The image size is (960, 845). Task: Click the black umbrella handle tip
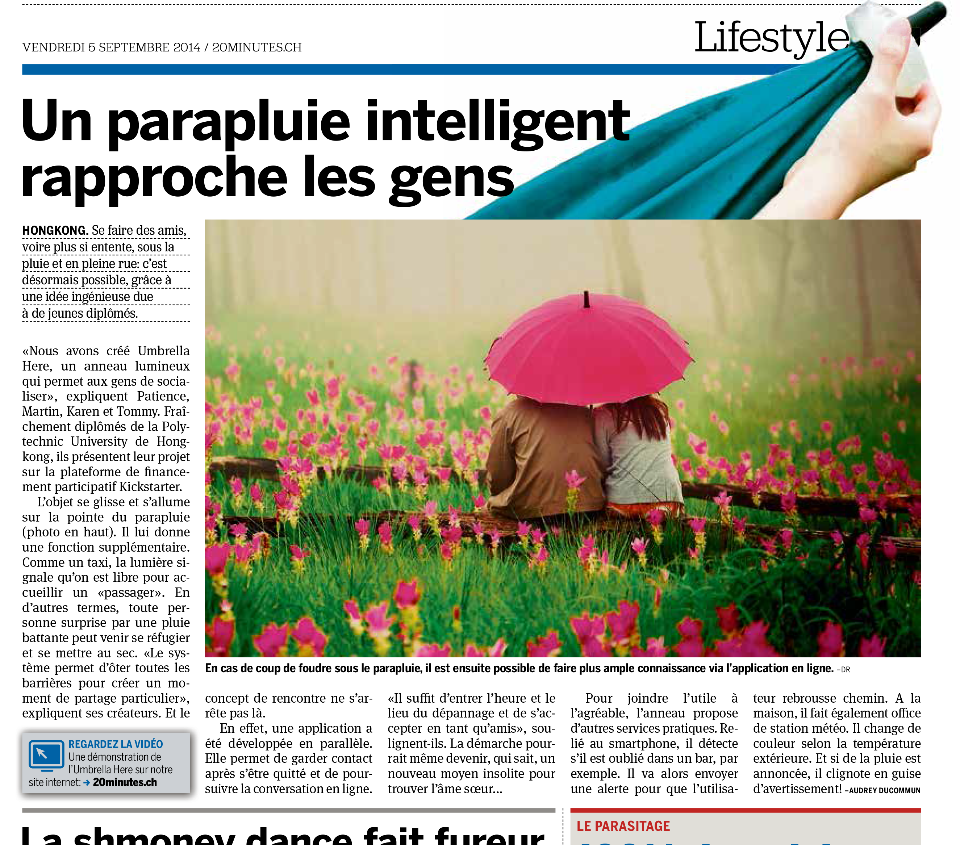pos(928,18)
